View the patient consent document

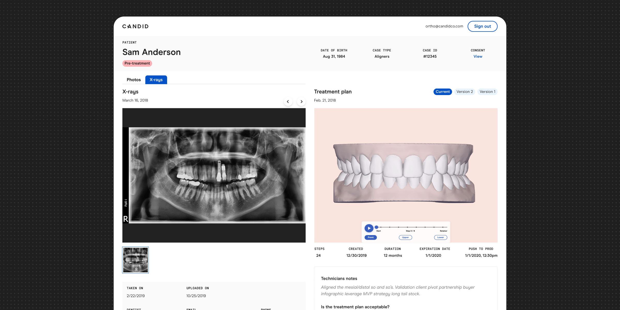(x=478, y=56)
